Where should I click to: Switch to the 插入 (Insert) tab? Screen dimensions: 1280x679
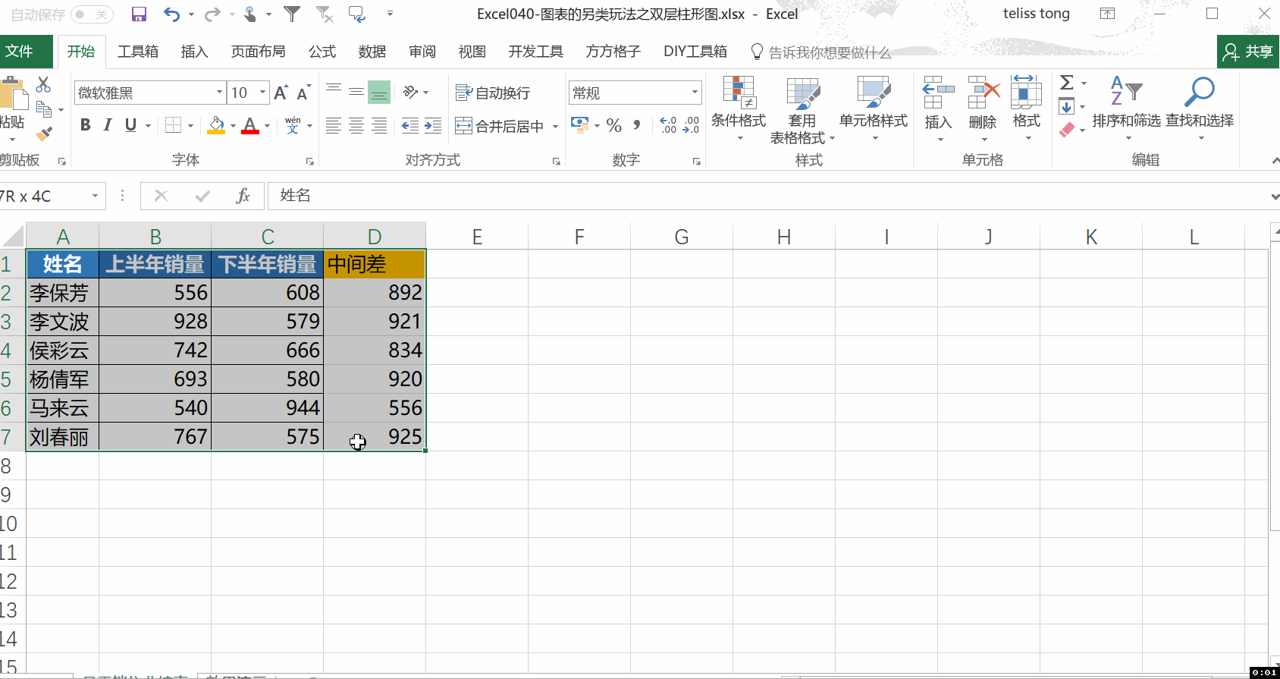(x=194, y=52)
